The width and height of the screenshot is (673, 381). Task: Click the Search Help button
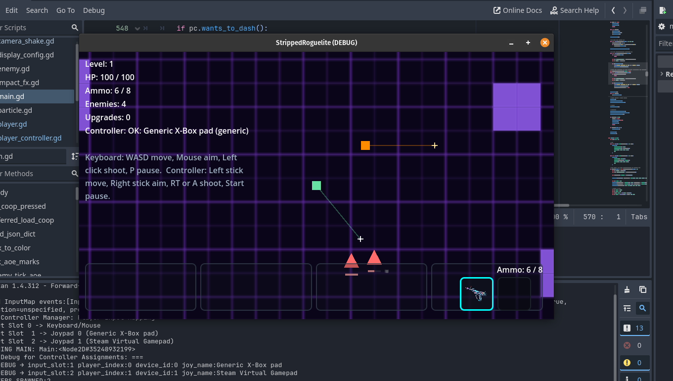point(574,10)
